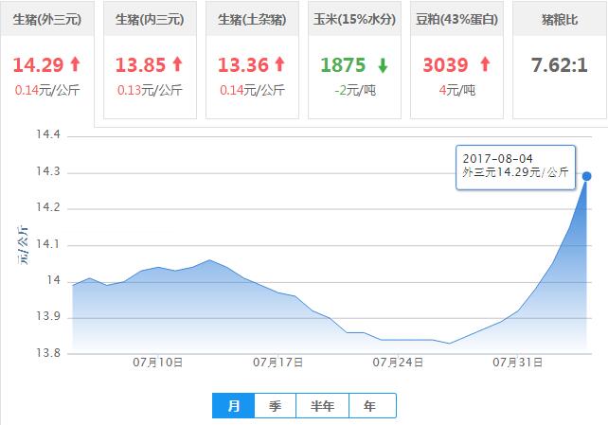The height and width of the screenshot is (425, 608).
Task: Click the 4元/吨 change text
Action: [457, 90]
